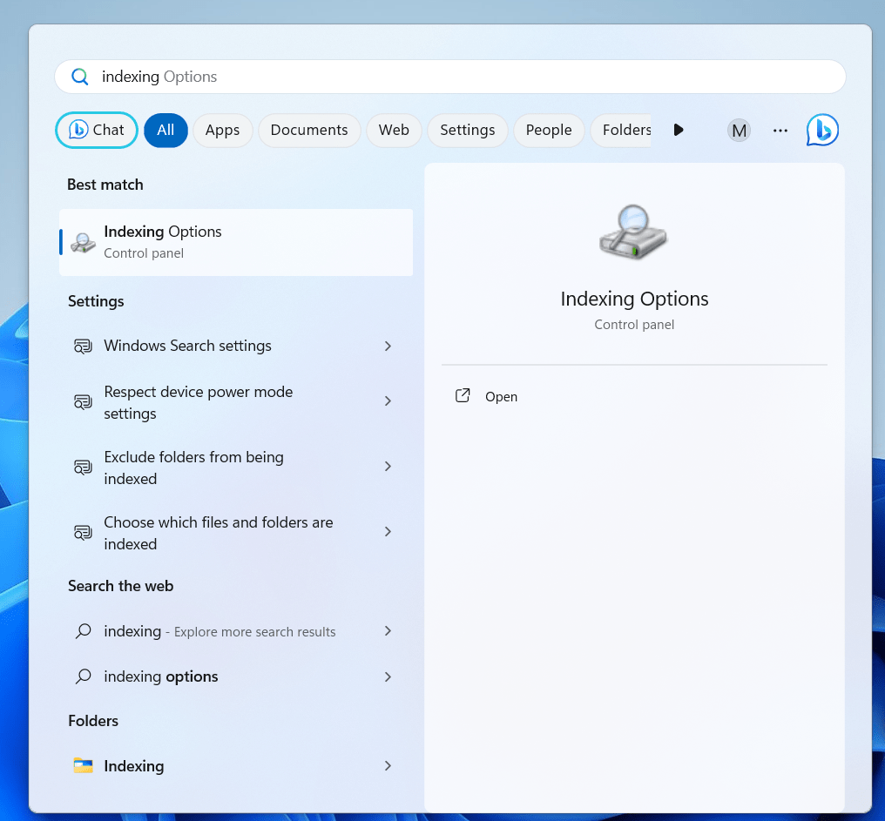Open Indexing Options best match result
This screenshot has width=885, height=821.
tap(236, 243)
